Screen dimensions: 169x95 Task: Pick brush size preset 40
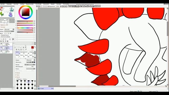click(x=29, y=81)
